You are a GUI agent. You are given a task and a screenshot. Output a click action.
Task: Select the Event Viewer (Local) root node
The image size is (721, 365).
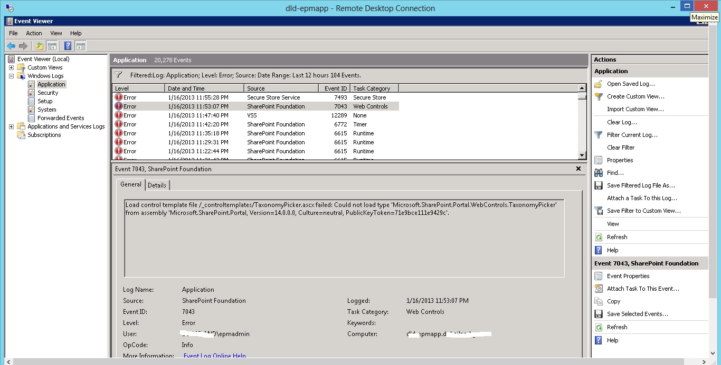coord(43,59)
